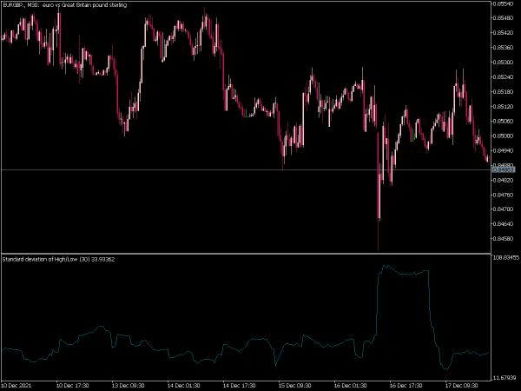Click the '10 Dec 2021' date label
Screen dimensions: 521x391
[17, 386]
